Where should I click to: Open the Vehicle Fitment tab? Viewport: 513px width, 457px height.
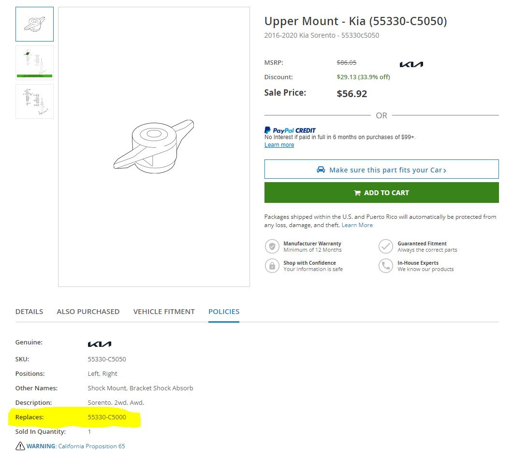164,312
